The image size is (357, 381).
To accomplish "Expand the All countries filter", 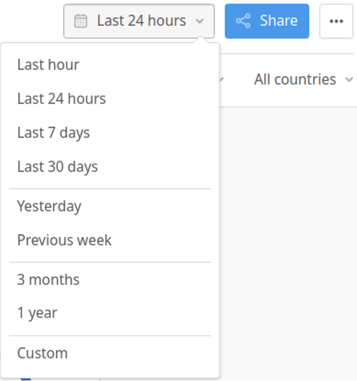I will click(303, 80).
